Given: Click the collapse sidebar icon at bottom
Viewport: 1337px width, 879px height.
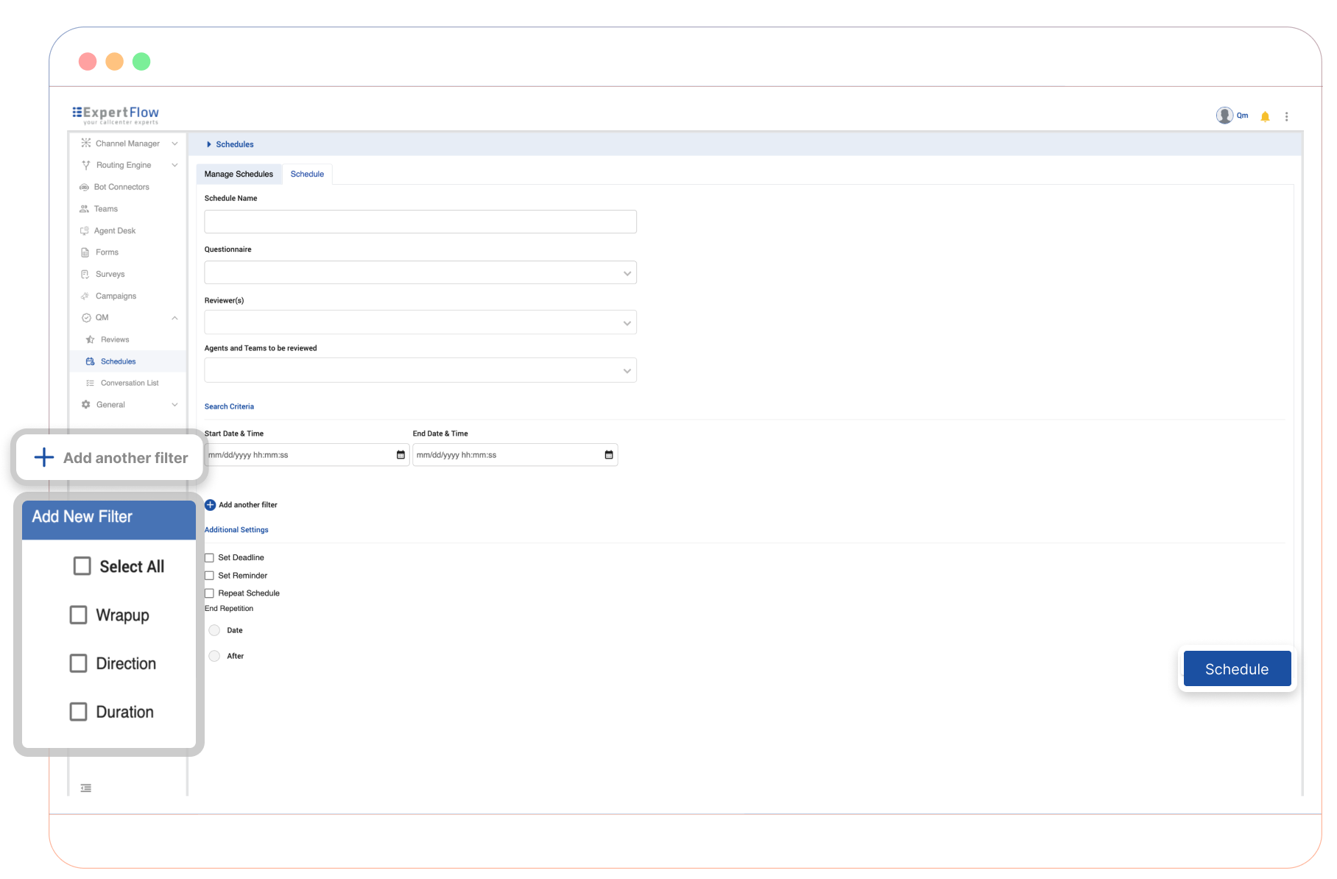Looking at the screenshot, I should point(86,788).
